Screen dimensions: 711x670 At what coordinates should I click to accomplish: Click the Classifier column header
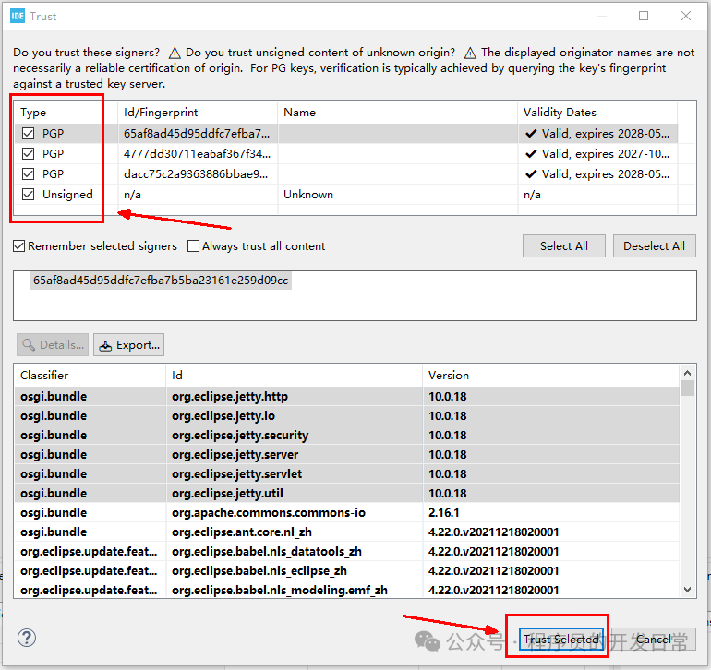tap(90, 376)
